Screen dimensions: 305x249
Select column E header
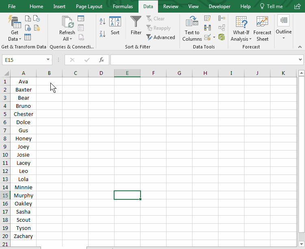point(127,73)
